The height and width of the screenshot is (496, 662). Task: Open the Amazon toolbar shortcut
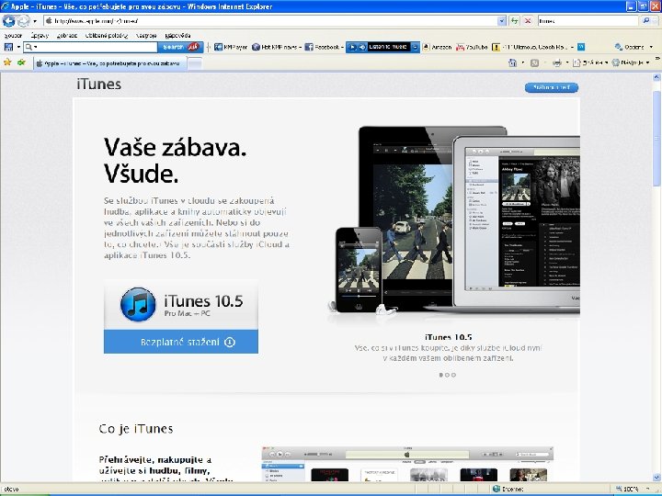click(437, 47)
